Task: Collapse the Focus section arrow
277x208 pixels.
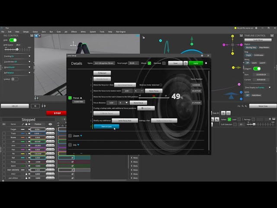Action: [81, 98]
